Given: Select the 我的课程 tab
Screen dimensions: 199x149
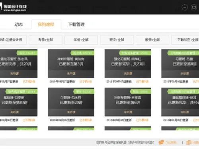Looking at the screenshot, I should [x=46, y=24].
